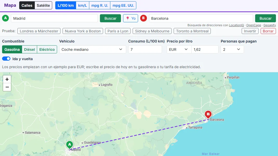Image resolution: width=278 pixels, height=156 pixels.
Task: Select the km/L unit tab
Action: 83,5
